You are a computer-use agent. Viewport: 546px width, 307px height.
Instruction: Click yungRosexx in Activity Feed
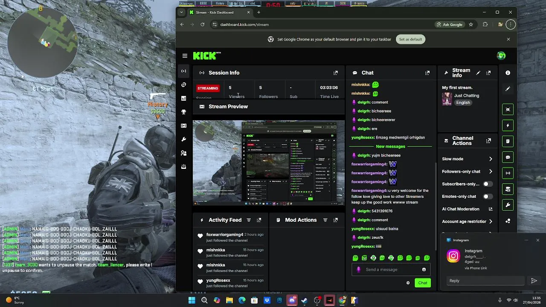pyautogui.click(x=218, y=281)
